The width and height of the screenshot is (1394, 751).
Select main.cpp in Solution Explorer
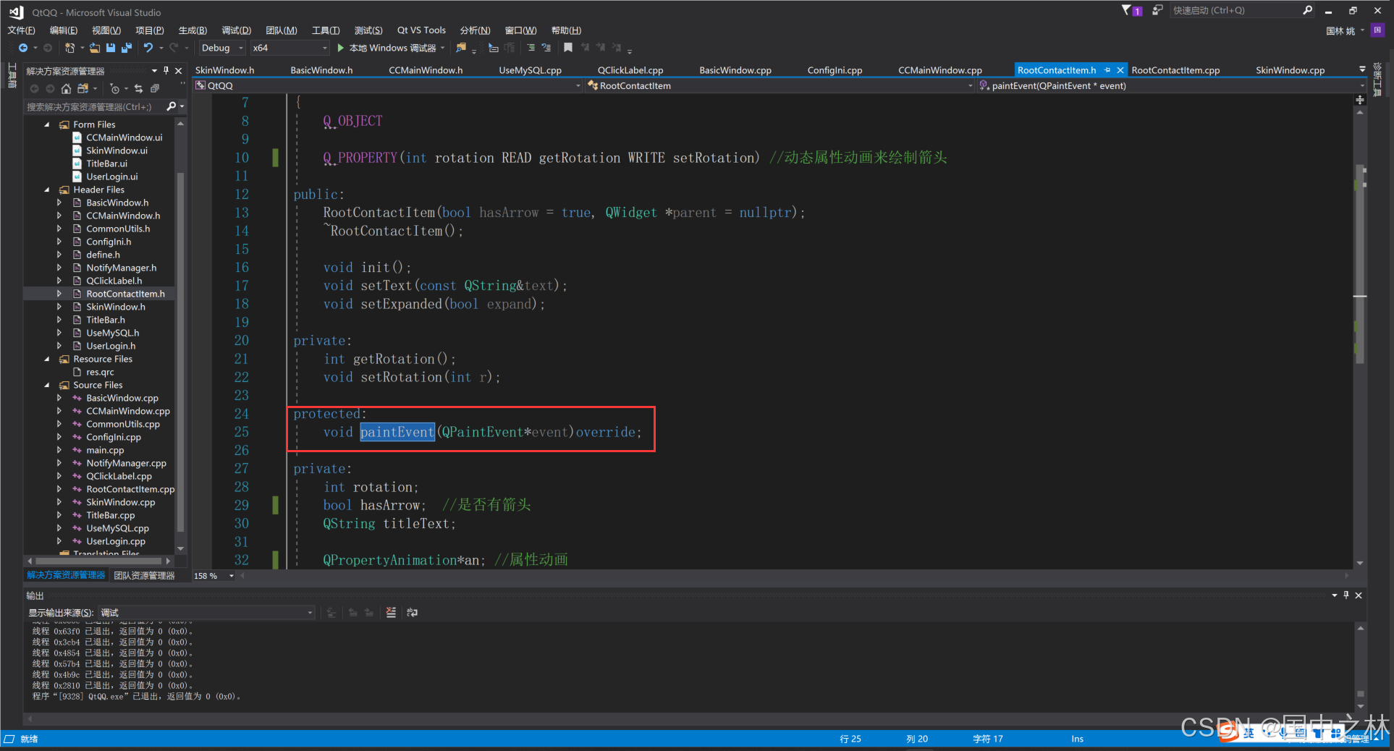pyautogui.click(x=105, y=450)
